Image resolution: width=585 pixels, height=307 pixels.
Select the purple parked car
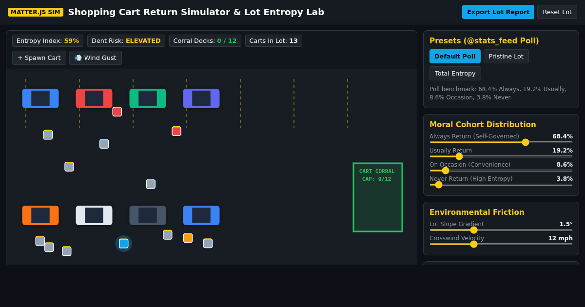(201, 98)
